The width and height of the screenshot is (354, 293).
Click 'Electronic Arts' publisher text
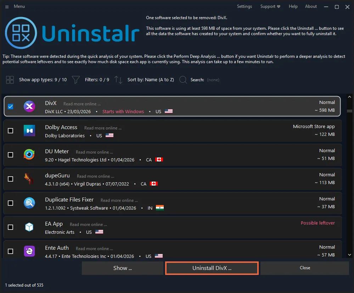point(60,232)
